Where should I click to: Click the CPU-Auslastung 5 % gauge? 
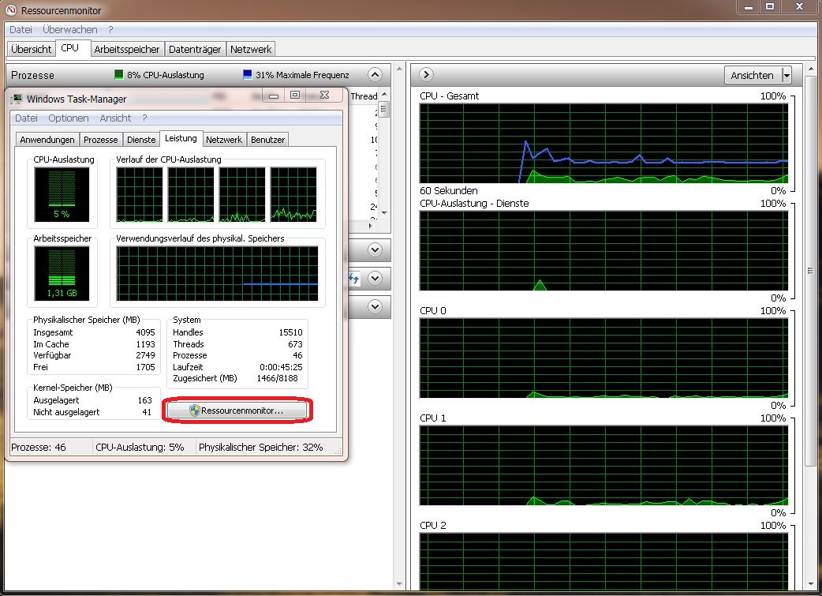point(62,195)
